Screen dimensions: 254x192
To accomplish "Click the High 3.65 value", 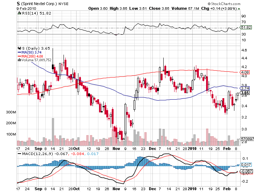I will [118, 8].
